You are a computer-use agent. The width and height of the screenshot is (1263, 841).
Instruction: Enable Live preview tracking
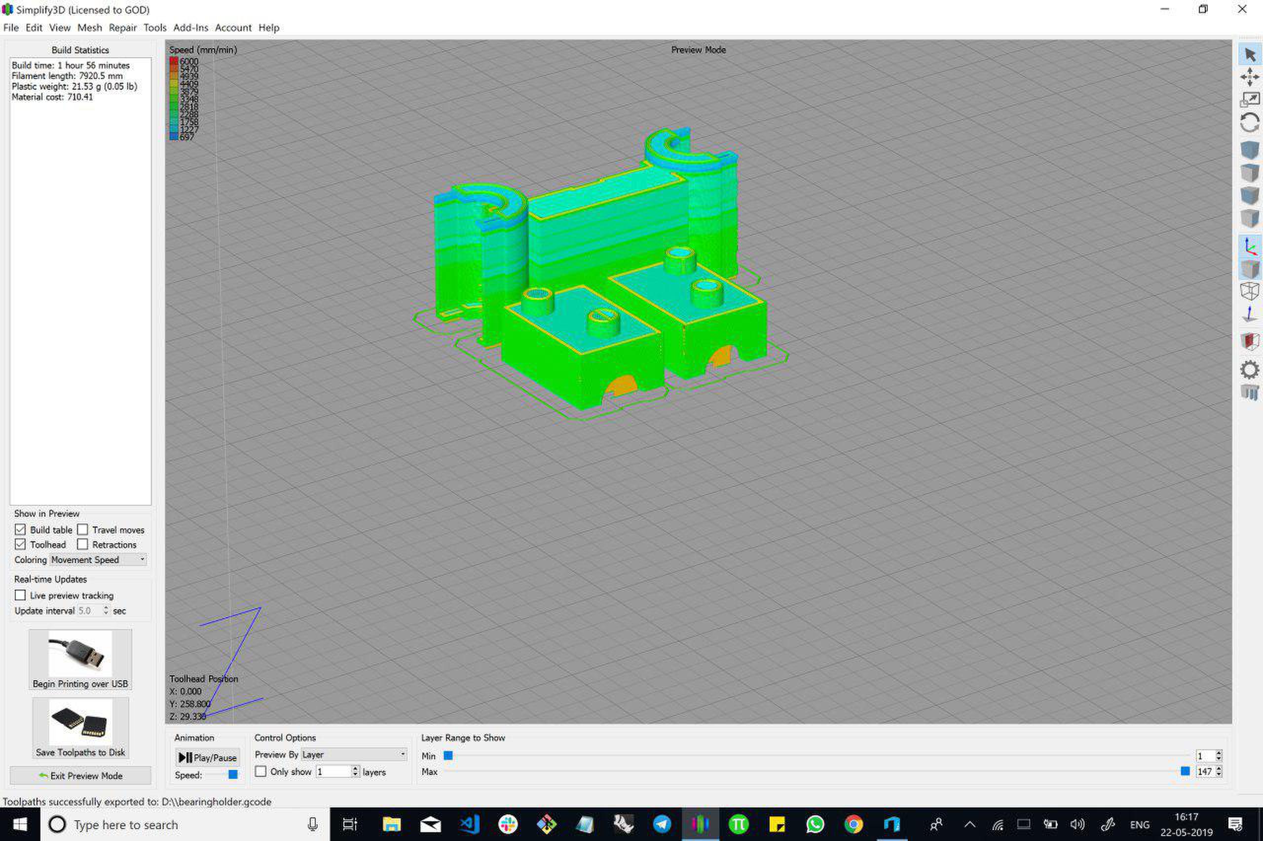click(20, 595)
